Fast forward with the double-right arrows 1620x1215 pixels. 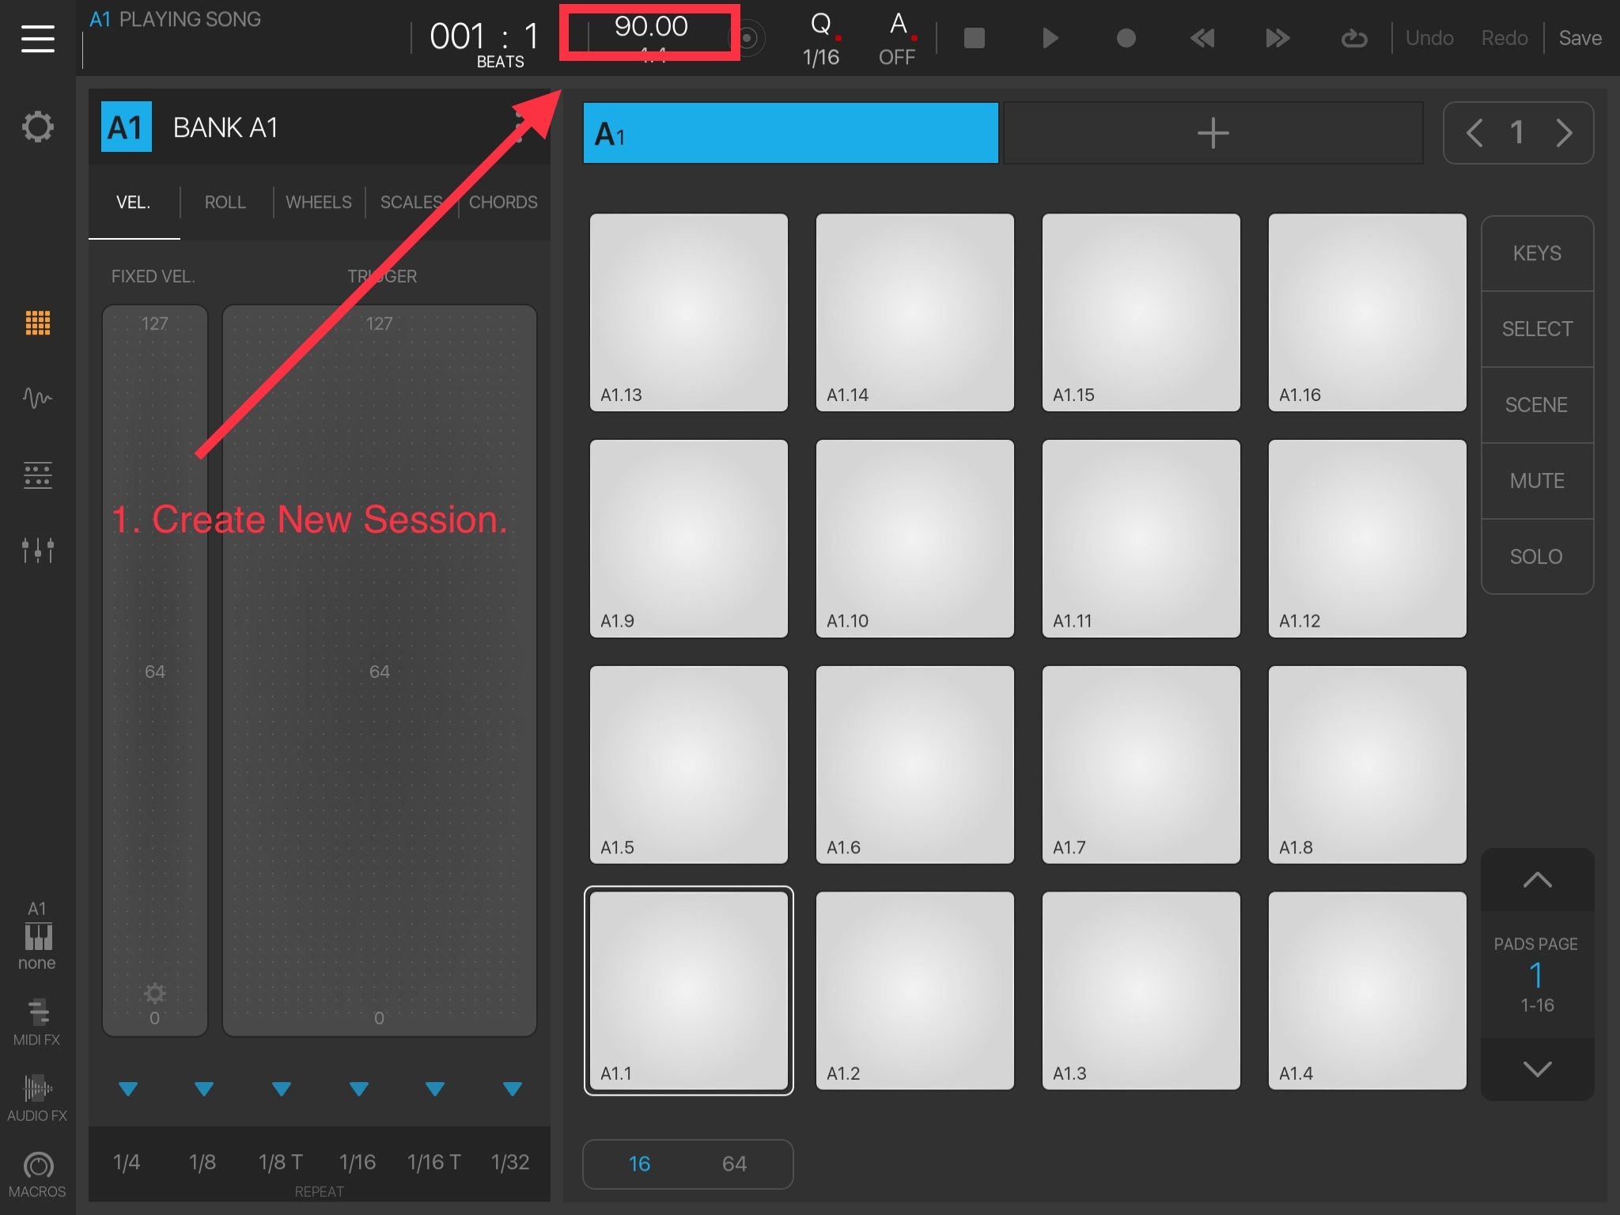pos(1277,38)
